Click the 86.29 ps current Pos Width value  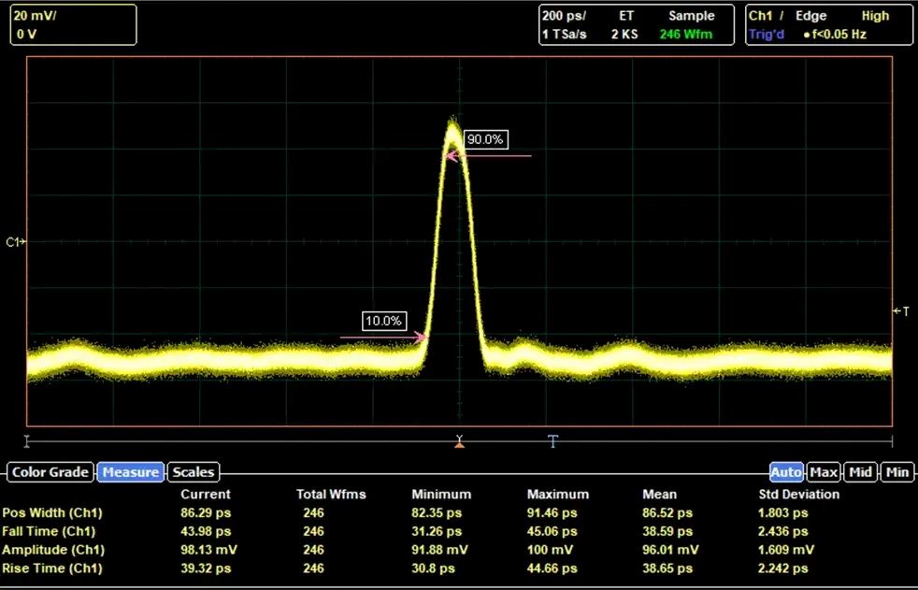(x=206, y=512)
